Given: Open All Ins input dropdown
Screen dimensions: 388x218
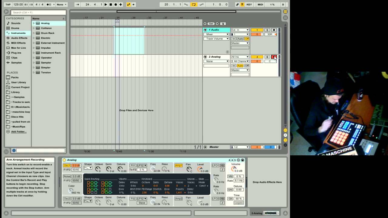Looking at the screenshot, I should tap(240, 57).
